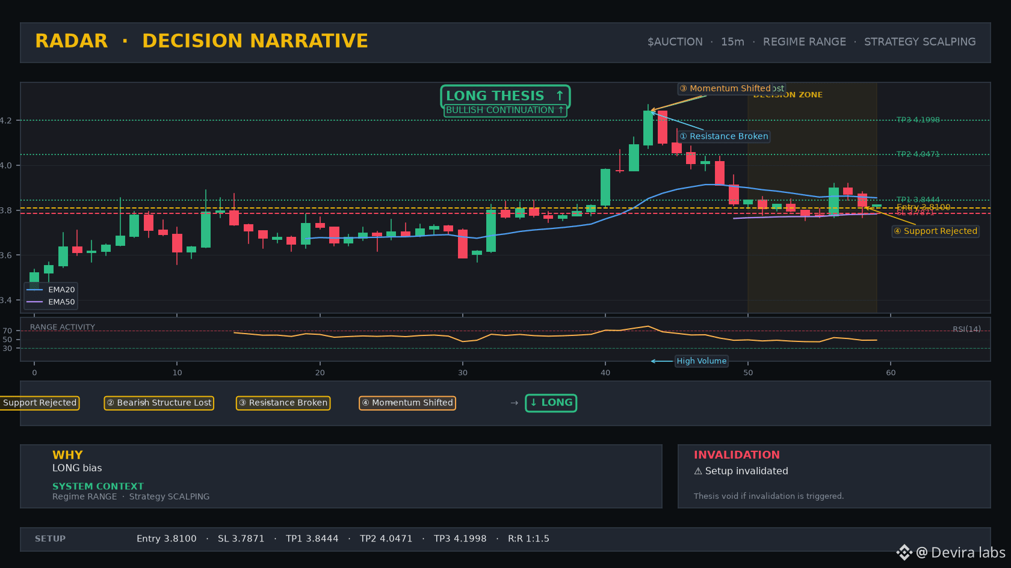Click TP1 3.8444 in the setup bar
Viewport: 1011px width, 568px height.
point(312,539)
